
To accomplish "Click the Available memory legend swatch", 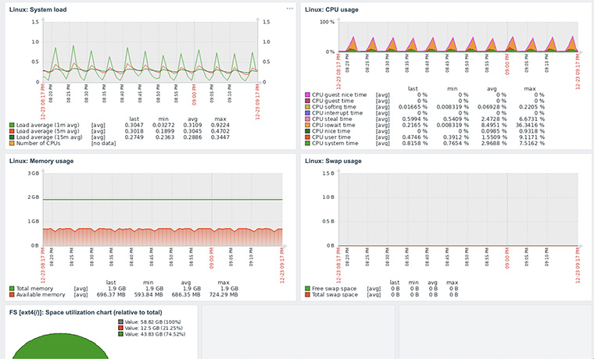I will click(12, 295).
